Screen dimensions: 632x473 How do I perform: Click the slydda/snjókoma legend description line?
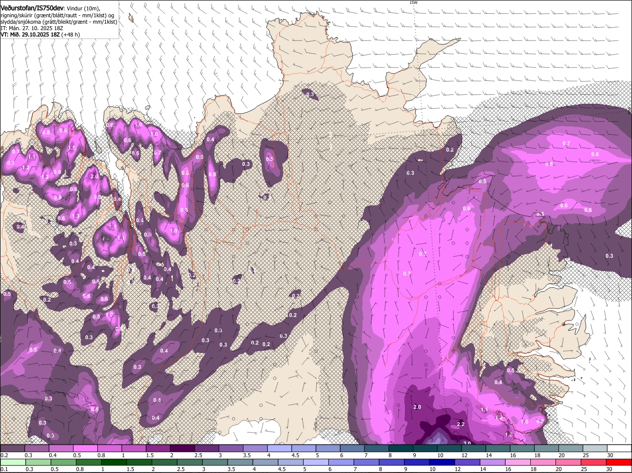[x=59, y=22]
